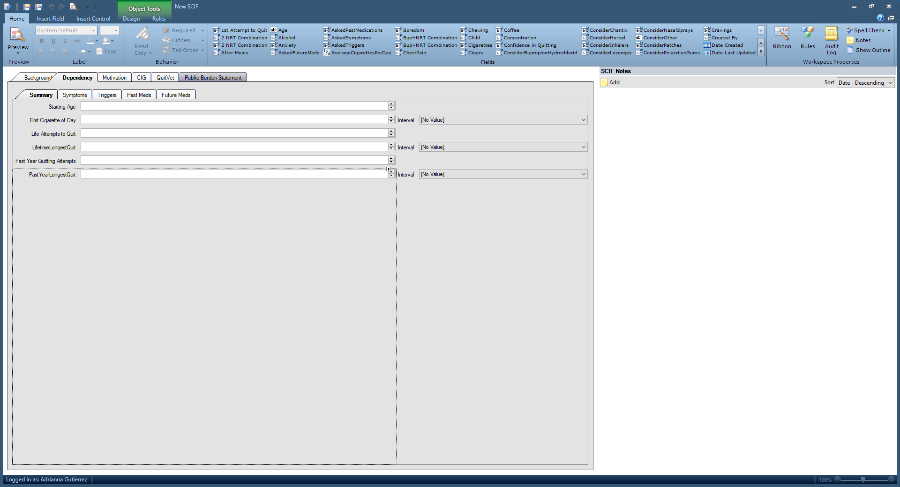The height and width of the screenshot is (487, 900).
Task: Open the System Default font dropdown
Action: coord(66,30)
